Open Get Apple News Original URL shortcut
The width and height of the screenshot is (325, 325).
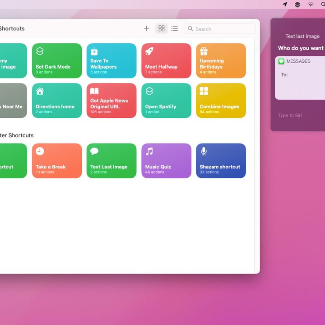[111, 101]
